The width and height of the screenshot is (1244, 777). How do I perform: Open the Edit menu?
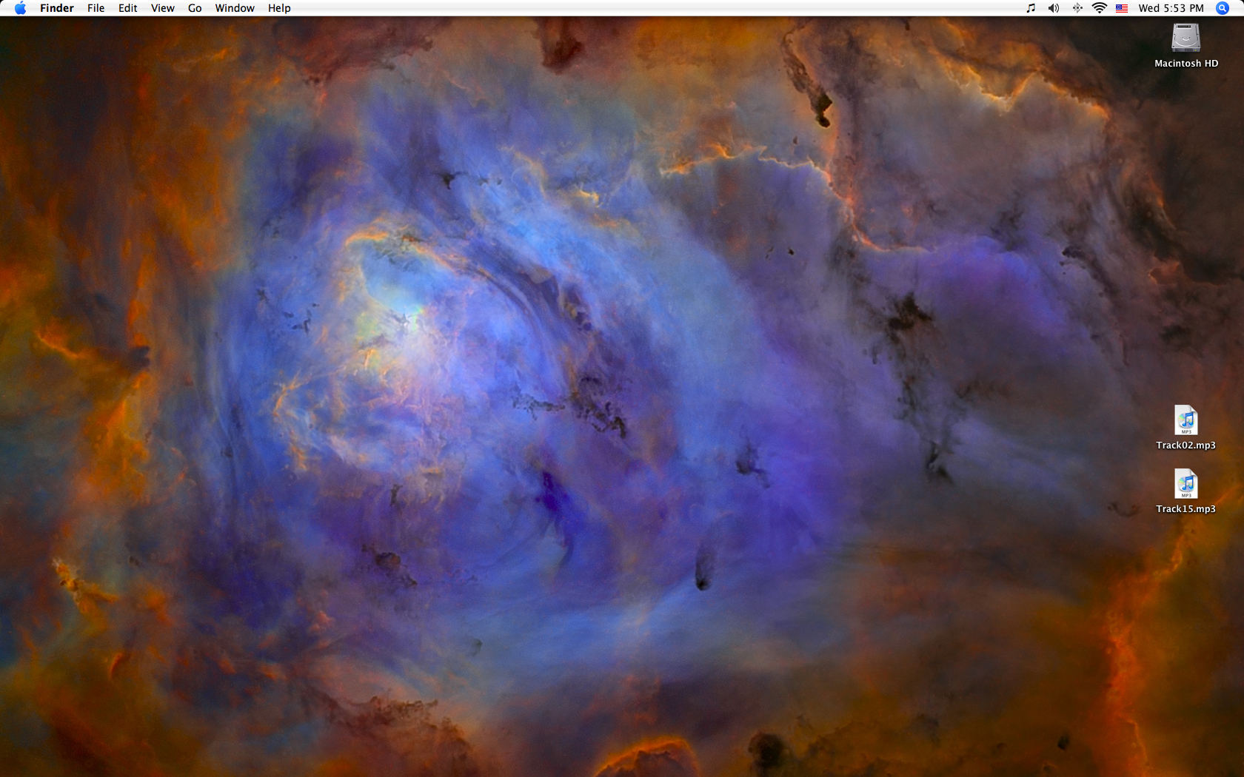click(127, 8)
